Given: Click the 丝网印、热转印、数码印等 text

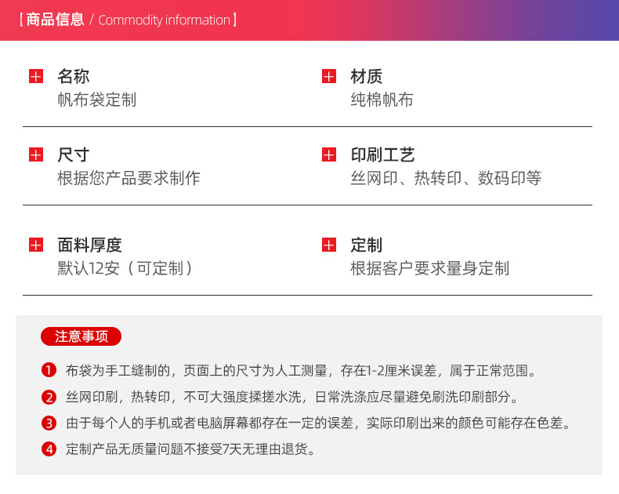Looking at the screenshot, I should pyautogui.click(x=446, y=179).
